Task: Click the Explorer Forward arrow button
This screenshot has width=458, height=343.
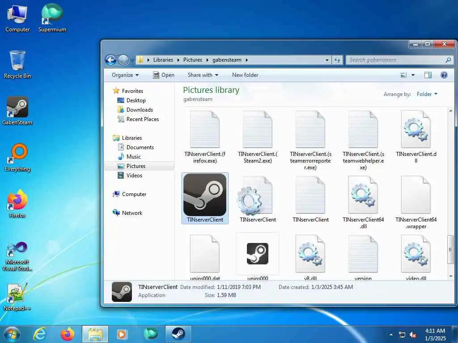Action: point(123,60)
